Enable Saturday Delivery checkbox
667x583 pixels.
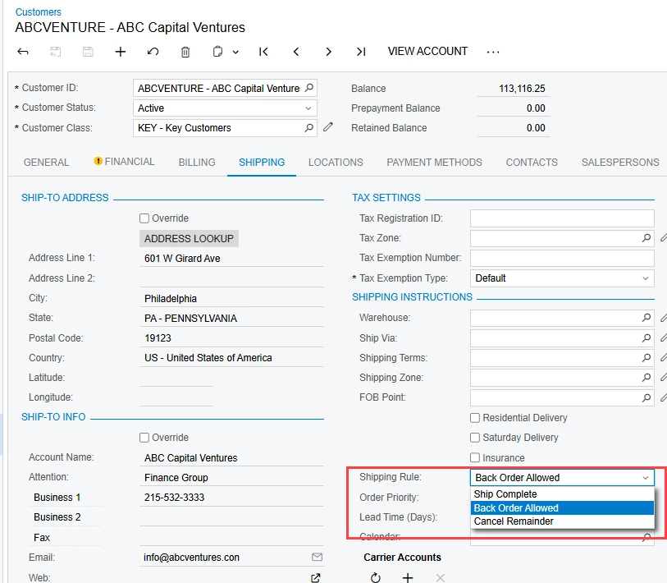pyautogui.click(x=475, y=438)
